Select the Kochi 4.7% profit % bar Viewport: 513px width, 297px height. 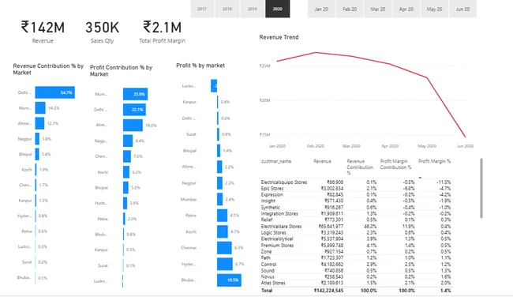click(x=223, y=231)
